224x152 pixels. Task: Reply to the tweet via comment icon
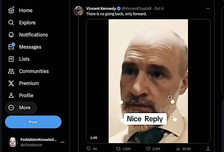coord(88,149)
